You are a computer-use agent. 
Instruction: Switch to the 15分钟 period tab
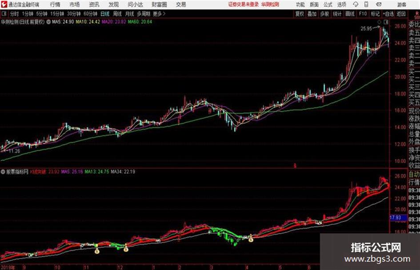57,14
